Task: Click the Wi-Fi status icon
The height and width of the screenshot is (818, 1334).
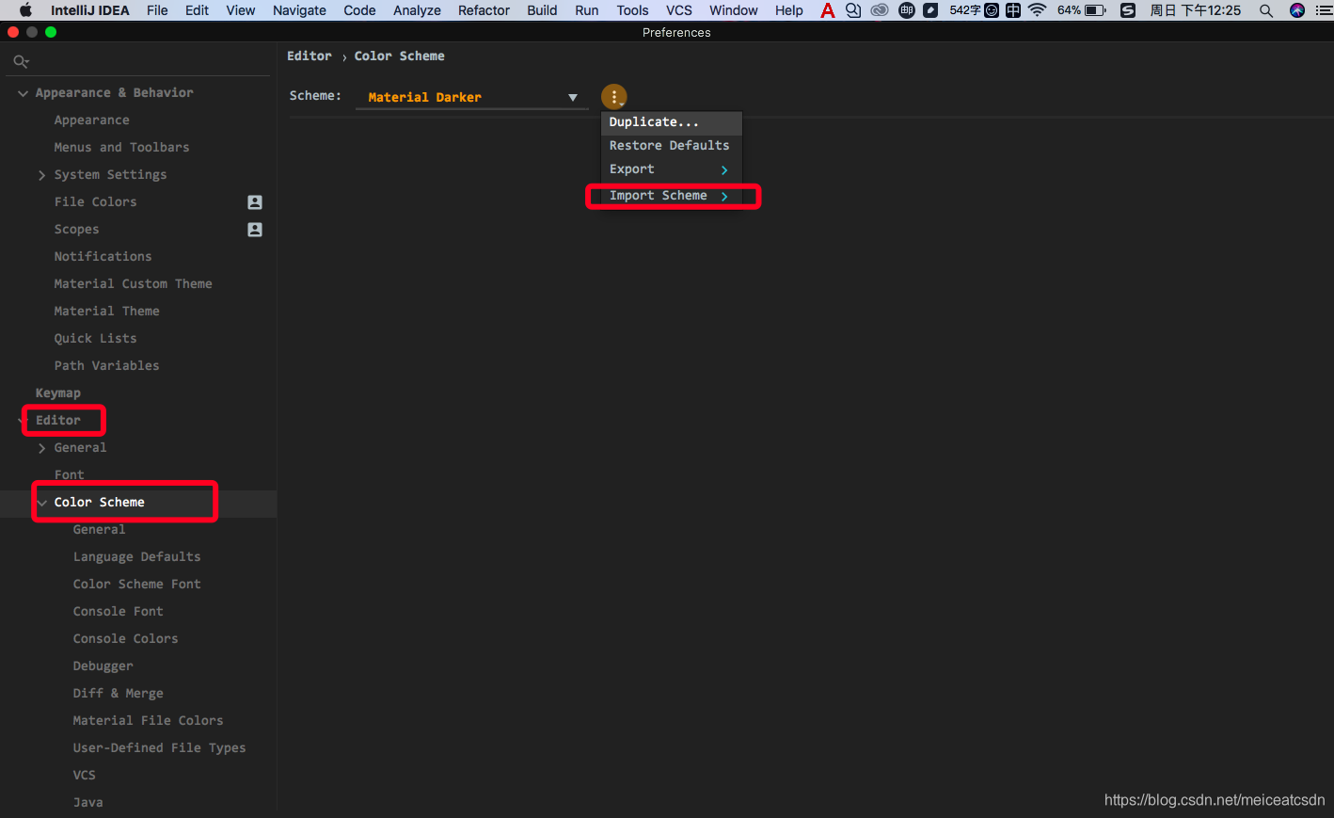Action: pos(1037,10)
